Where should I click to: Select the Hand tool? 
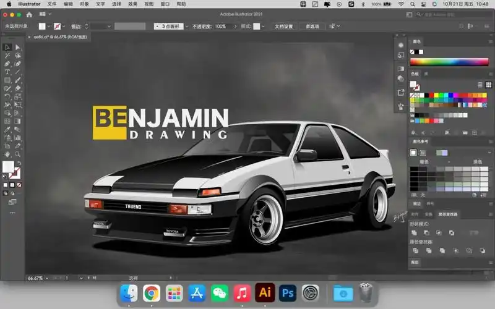(x=7, y=154)
